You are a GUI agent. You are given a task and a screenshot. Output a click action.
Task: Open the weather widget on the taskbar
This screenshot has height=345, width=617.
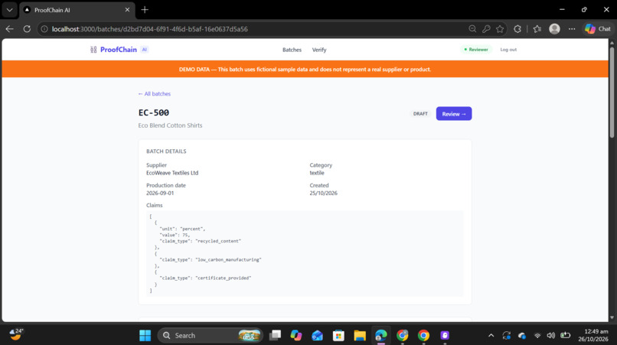click(17, 334)
